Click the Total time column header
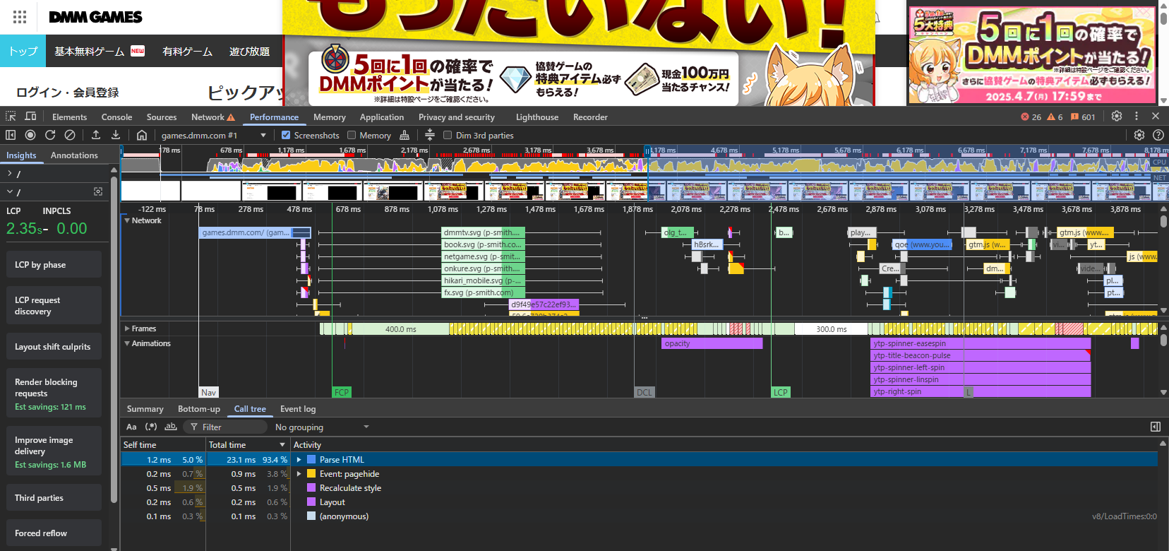Screen dimensions: 1169x551 point(247,445)
